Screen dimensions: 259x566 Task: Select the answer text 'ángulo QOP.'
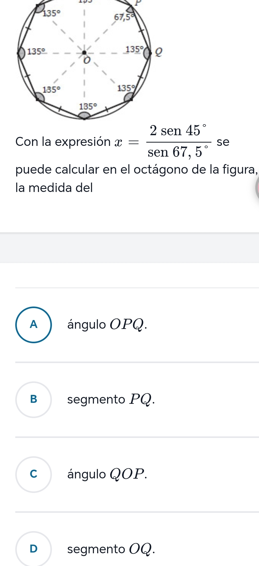click(107, 474)
